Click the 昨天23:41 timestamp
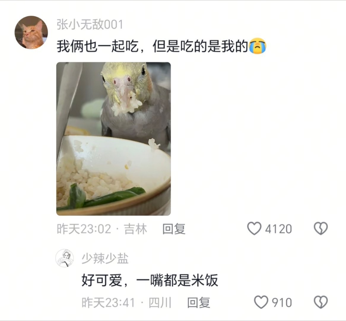 click(x=108, y=303)
